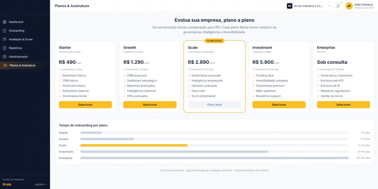Image resolution: width=378 pixels, height=189 pixels.
Task: Click the Dashboard grid icon in sidebar
Action: click(5, 22)
